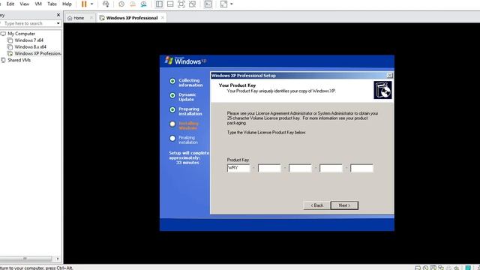Click library scrollbar right arrow
This screenshot has width=480, height=270.
point(58,259)
